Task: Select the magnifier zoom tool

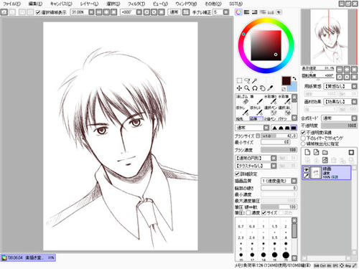Action: 247,88
